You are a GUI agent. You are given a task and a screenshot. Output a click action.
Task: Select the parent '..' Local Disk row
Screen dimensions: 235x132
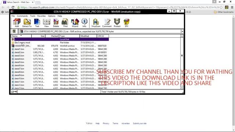pos(60,39)
